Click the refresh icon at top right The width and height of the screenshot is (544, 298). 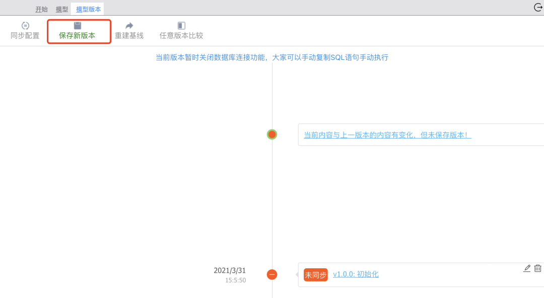[537, 8]
